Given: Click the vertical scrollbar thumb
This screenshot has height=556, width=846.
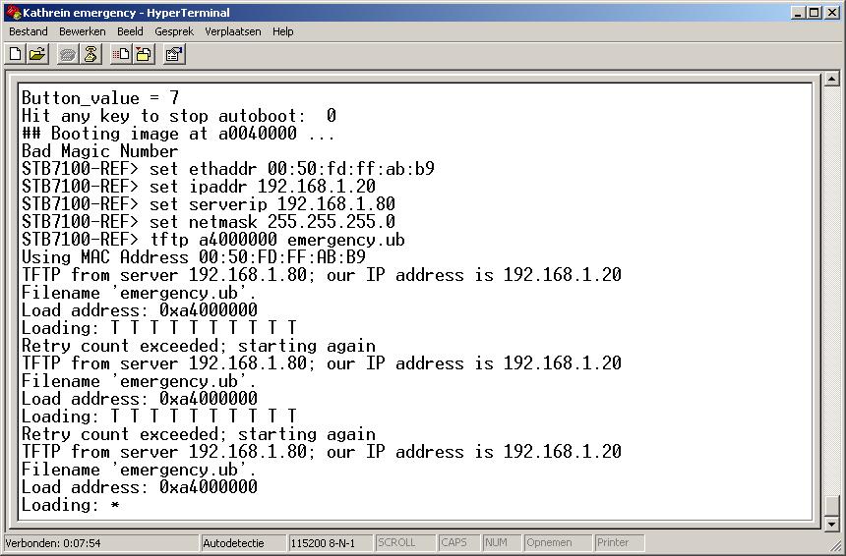Looking at the screenshot, I should coord(832,506).
